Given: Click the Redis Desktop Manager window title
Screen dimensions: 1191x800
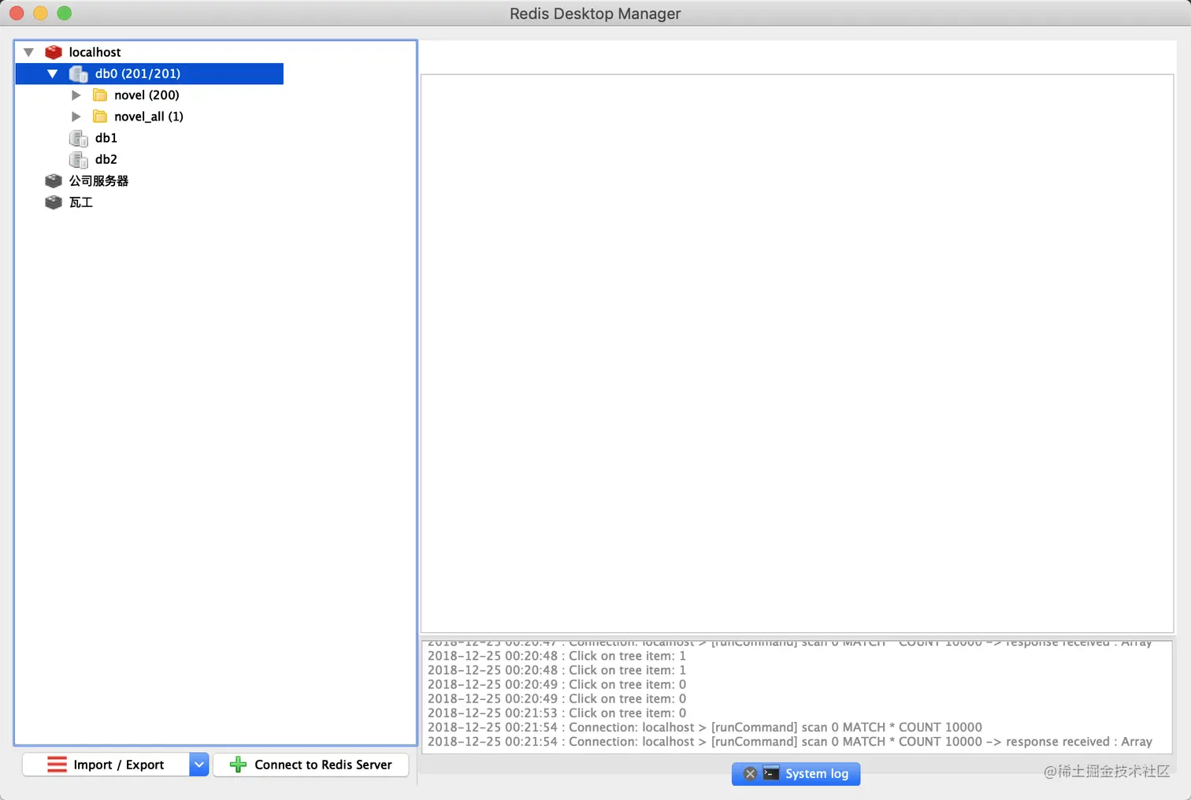Looking at the screenshot, I should [595, 13].
